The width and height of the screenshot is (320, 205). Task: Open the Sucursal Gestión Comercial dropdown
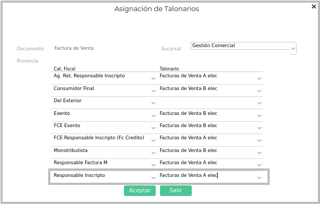294,49
